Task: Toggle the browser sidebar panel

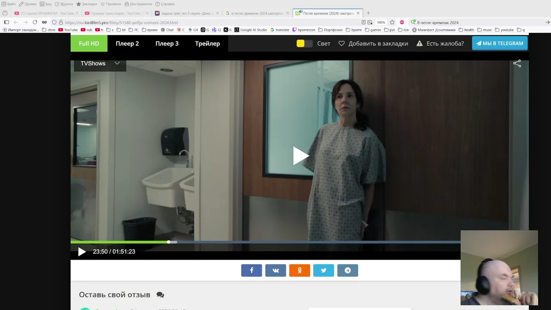Action: point(6,22)
